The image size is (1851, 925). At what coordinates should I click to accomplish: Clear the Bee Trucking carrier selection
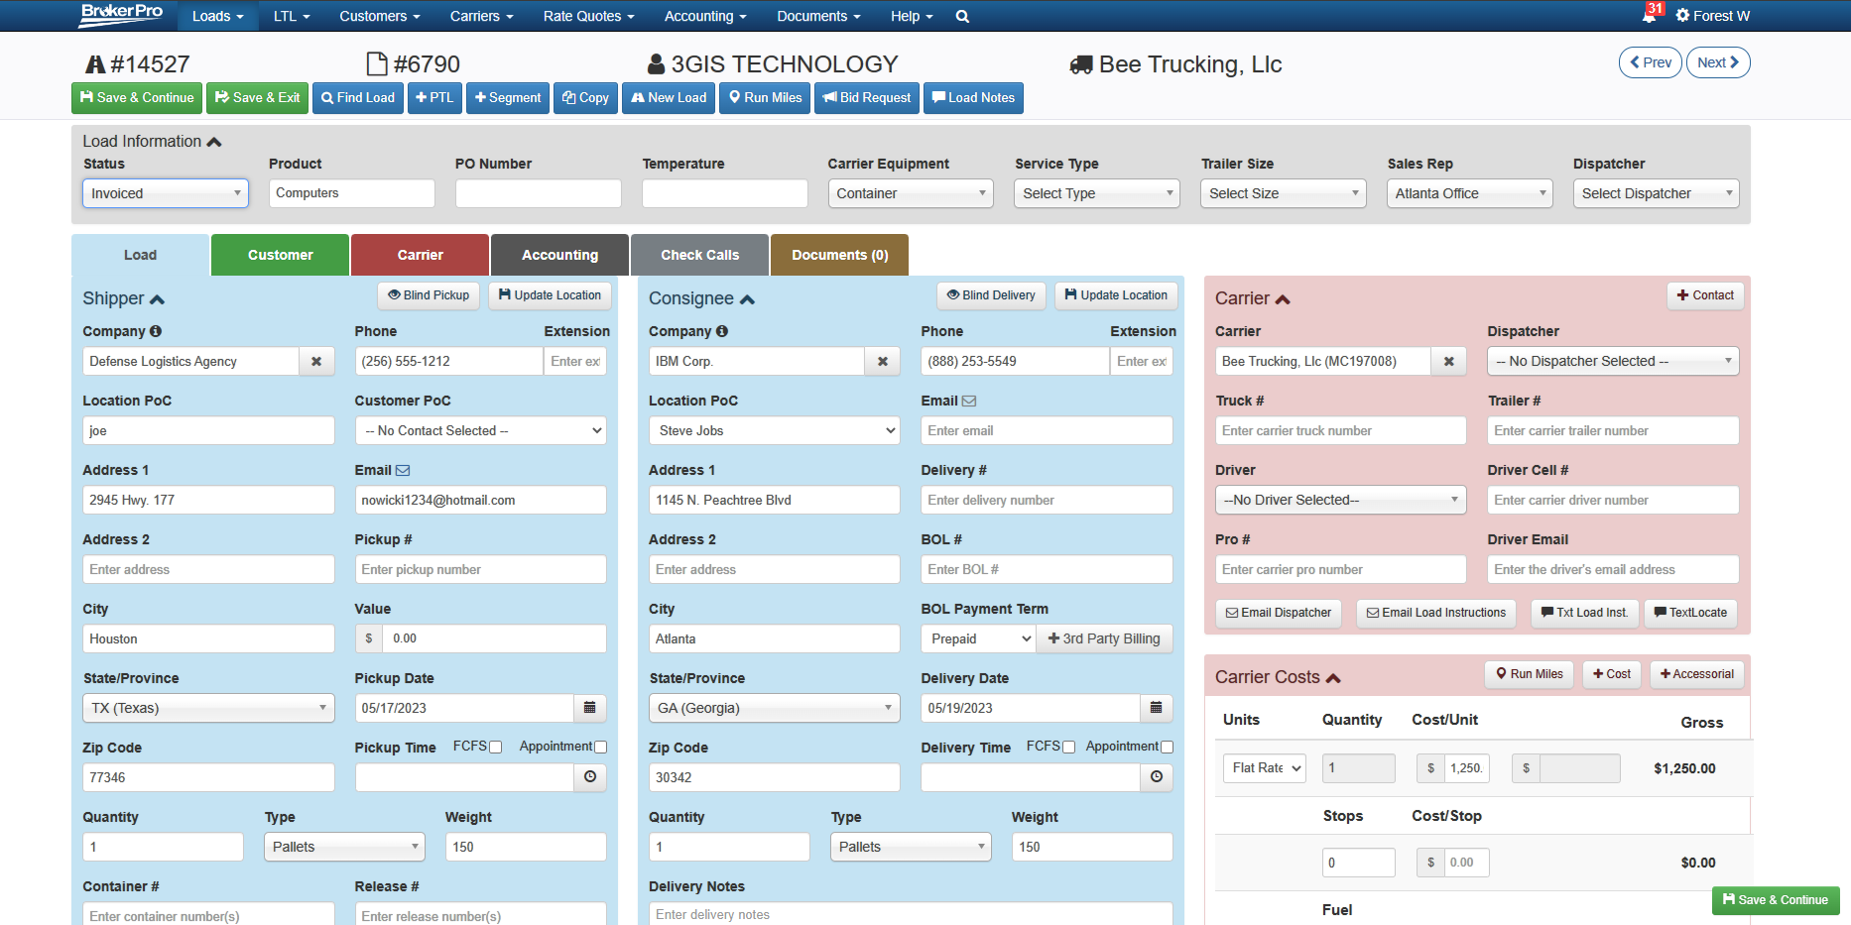pyautogui.click(x=1448, y=362)
